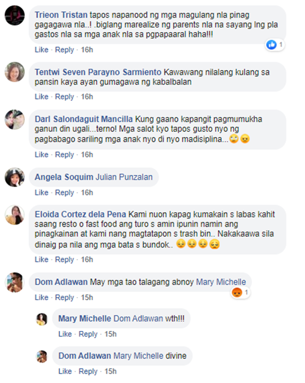Reply to Tentwi Seven Parayno Sarmiento's comment
305x383 pixels.
64,97
